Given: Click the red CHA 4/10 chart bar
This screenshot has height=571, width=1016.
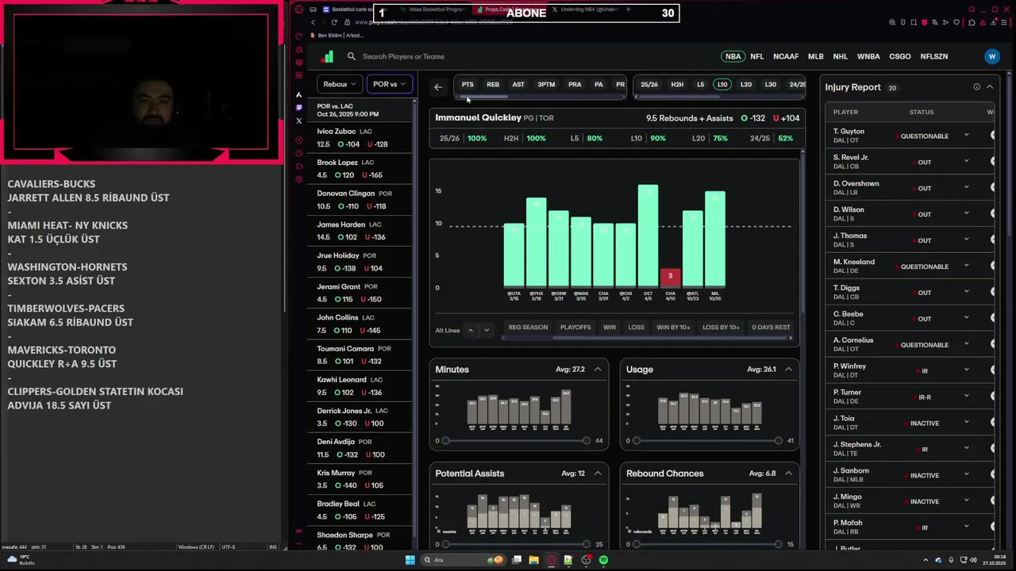Looking at the screenshot, I should (x=670, y=278).
